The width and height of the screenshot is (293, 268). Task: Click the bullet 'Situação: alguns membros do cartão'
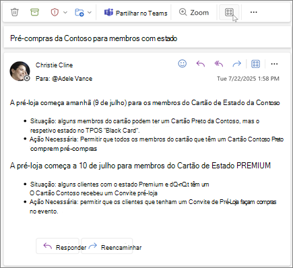tap(145, 126)
